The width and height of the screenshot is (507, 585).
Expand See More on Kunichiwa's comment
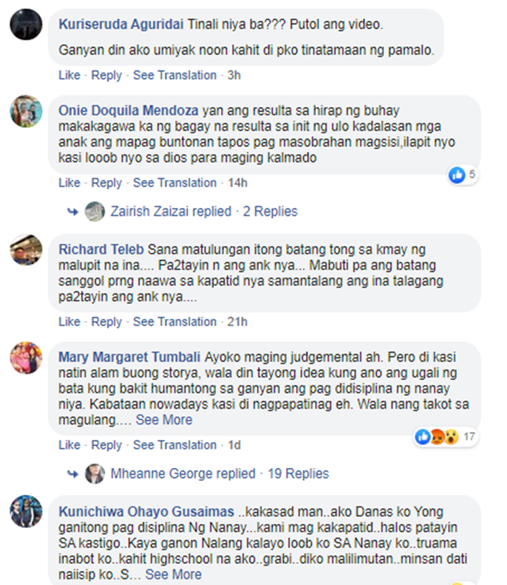[173, 575]
